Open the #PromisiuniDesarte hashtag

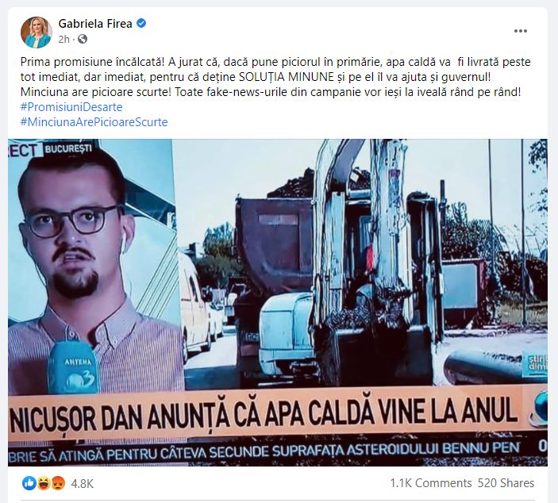click(x=71, y=107)
